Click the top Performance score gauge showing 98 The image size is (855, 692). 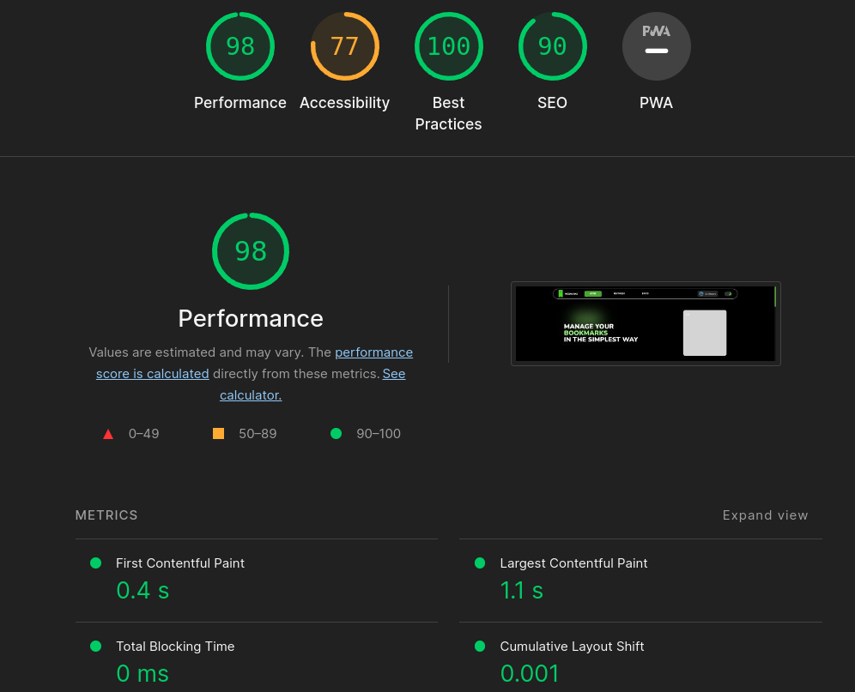240,46
